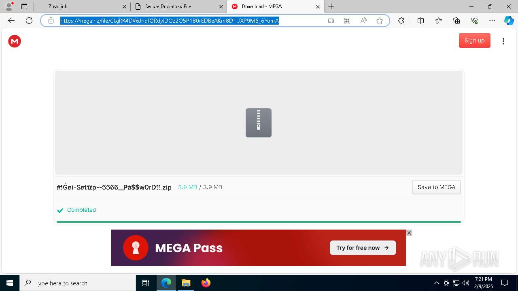Open Task View on taskbar
This screenshot has height=291, width=518.
(x=146, y=283)
